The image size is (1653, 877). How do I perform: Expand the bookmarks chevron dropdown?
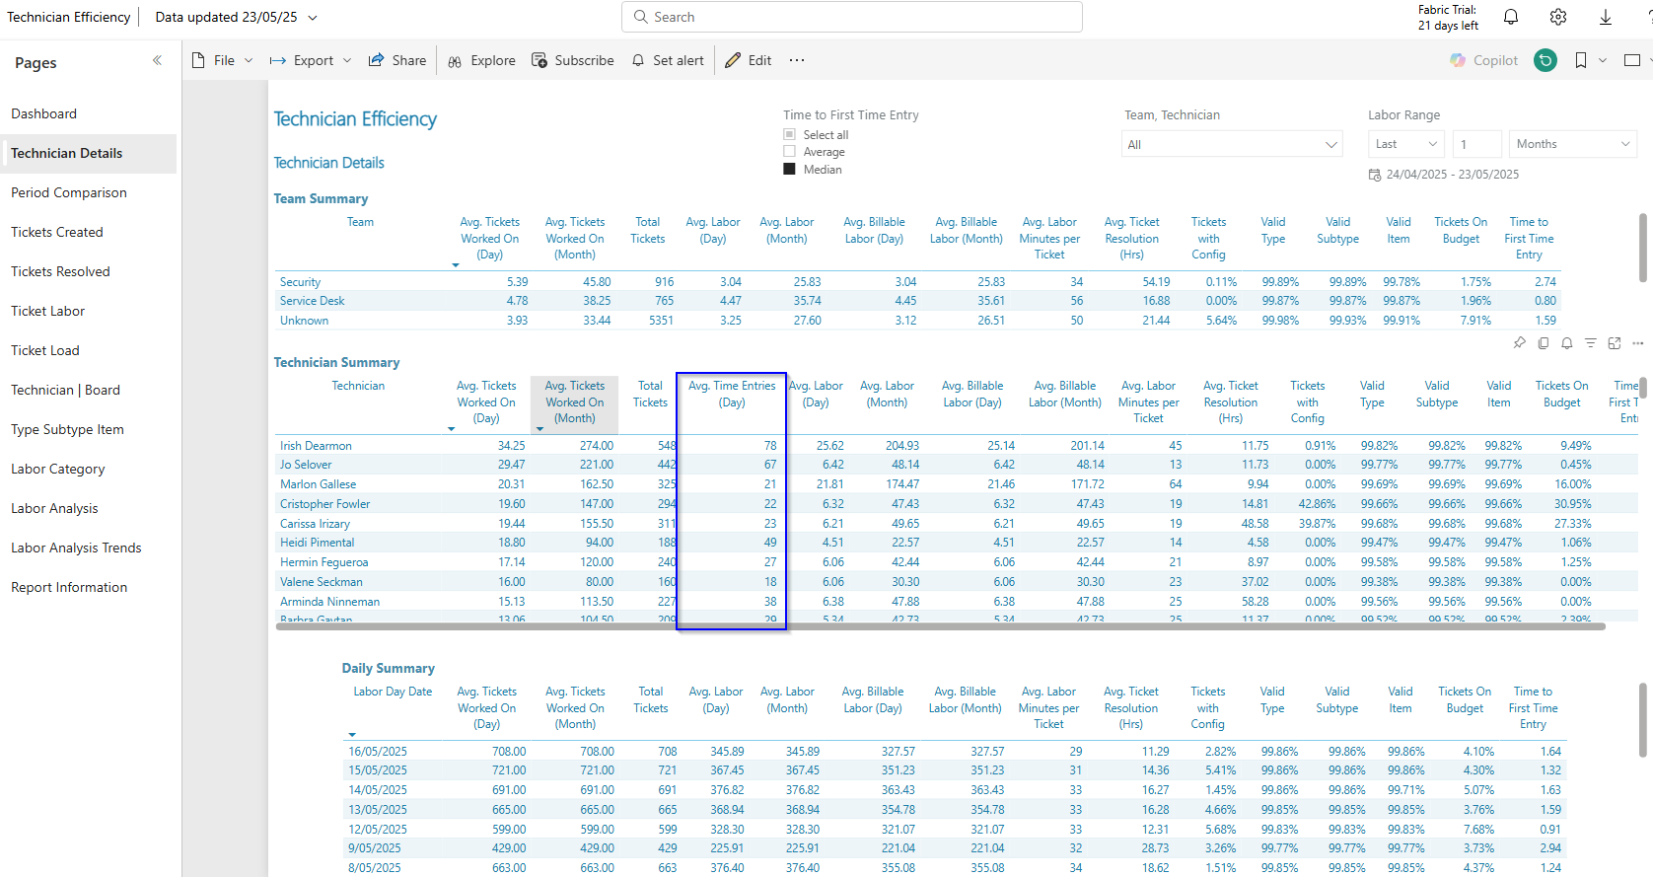pos(1603,60)
